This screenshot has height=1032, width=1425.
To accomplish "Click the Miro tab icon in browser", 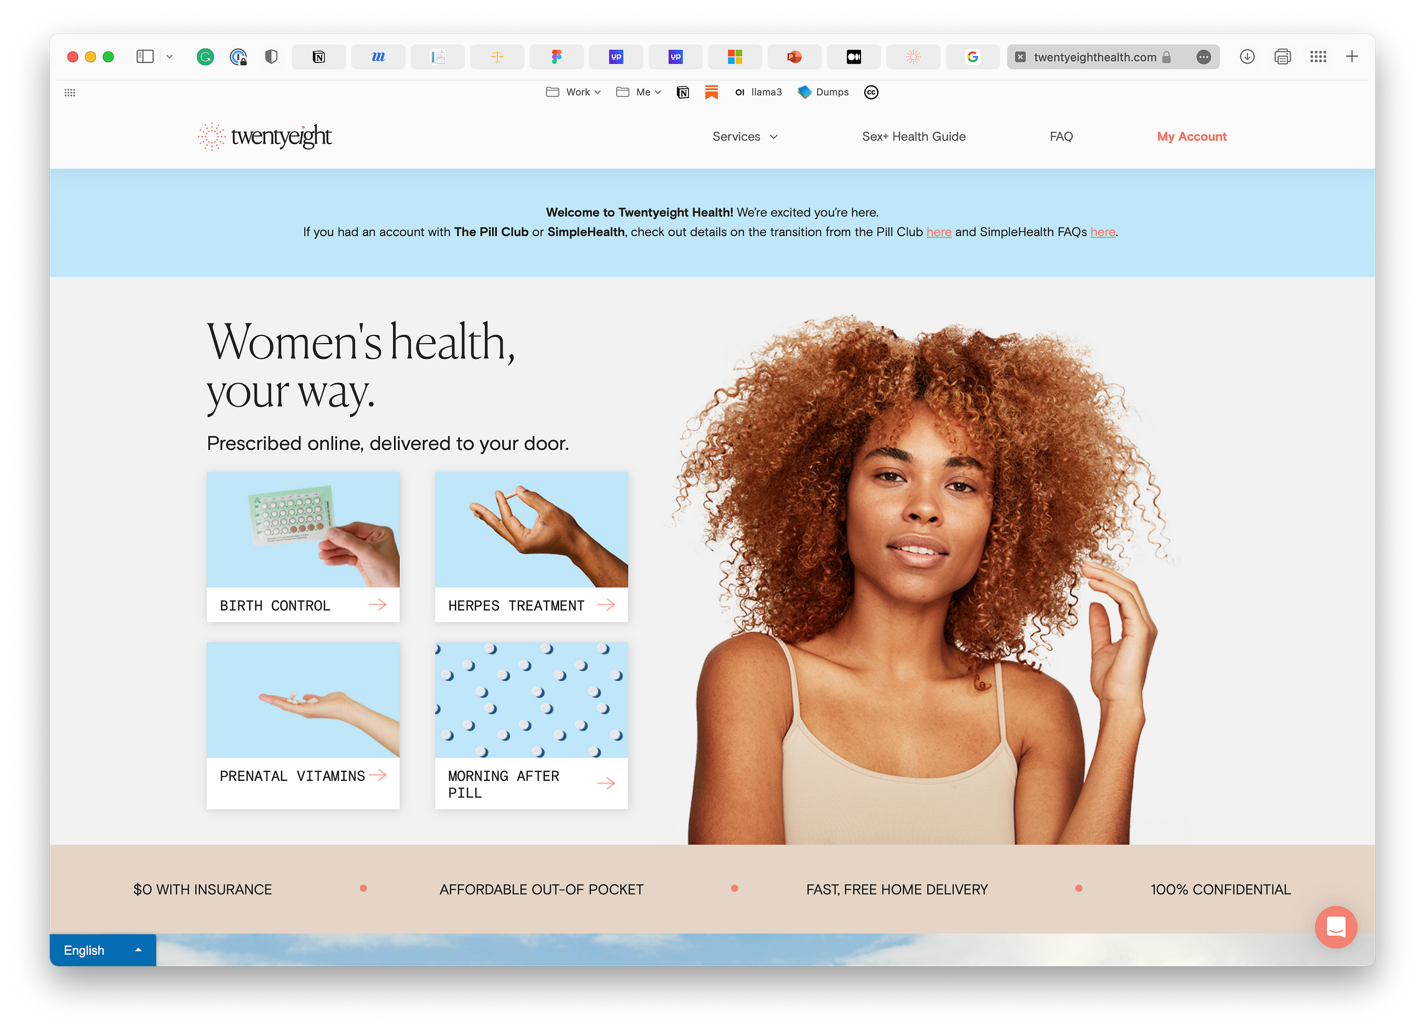I will click(380, 55).
